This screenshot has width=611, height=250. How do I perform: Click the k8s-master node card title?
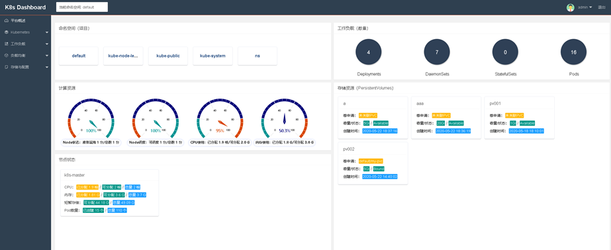point(74,175)
